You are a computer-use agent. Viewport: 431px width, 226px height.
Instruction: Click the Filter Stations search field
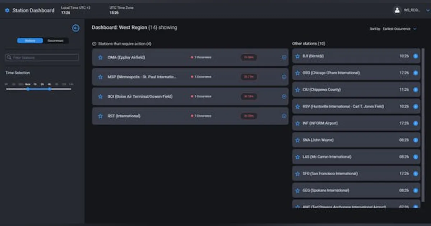point(42,57)
